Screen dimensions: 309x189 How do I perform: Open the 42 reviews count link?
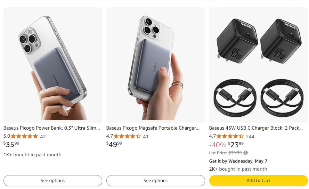point(43,137)
